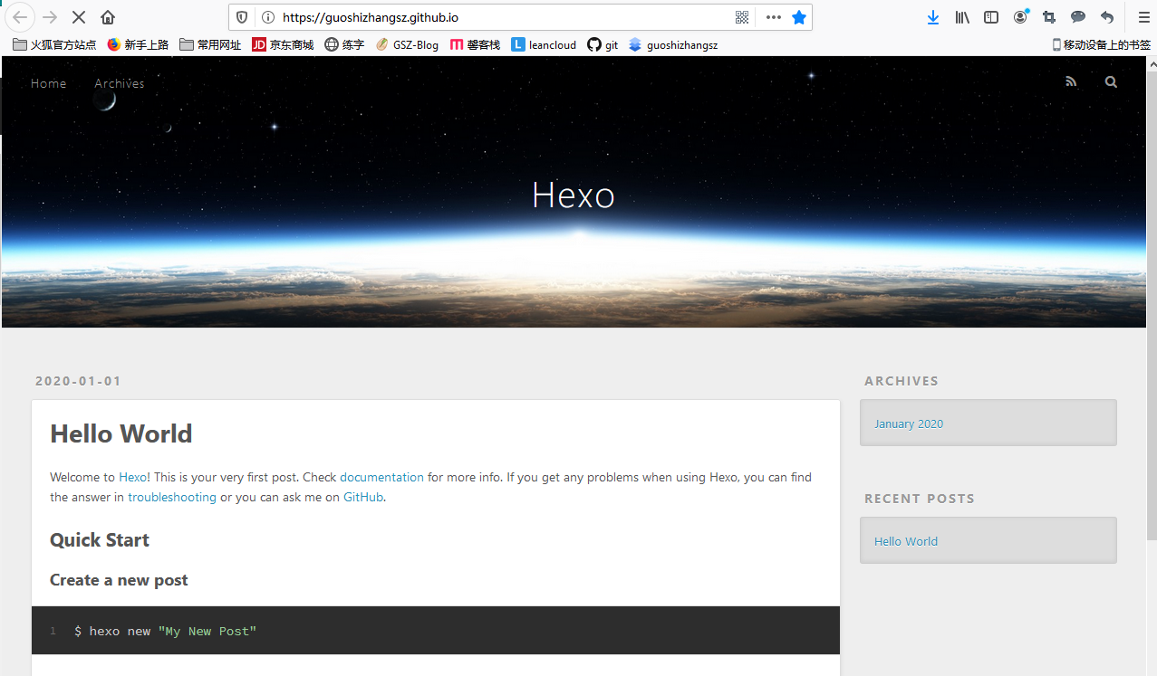Click the QR code icon in address bar
This screenshot has height=676, width=1157.
coord(742,17)
